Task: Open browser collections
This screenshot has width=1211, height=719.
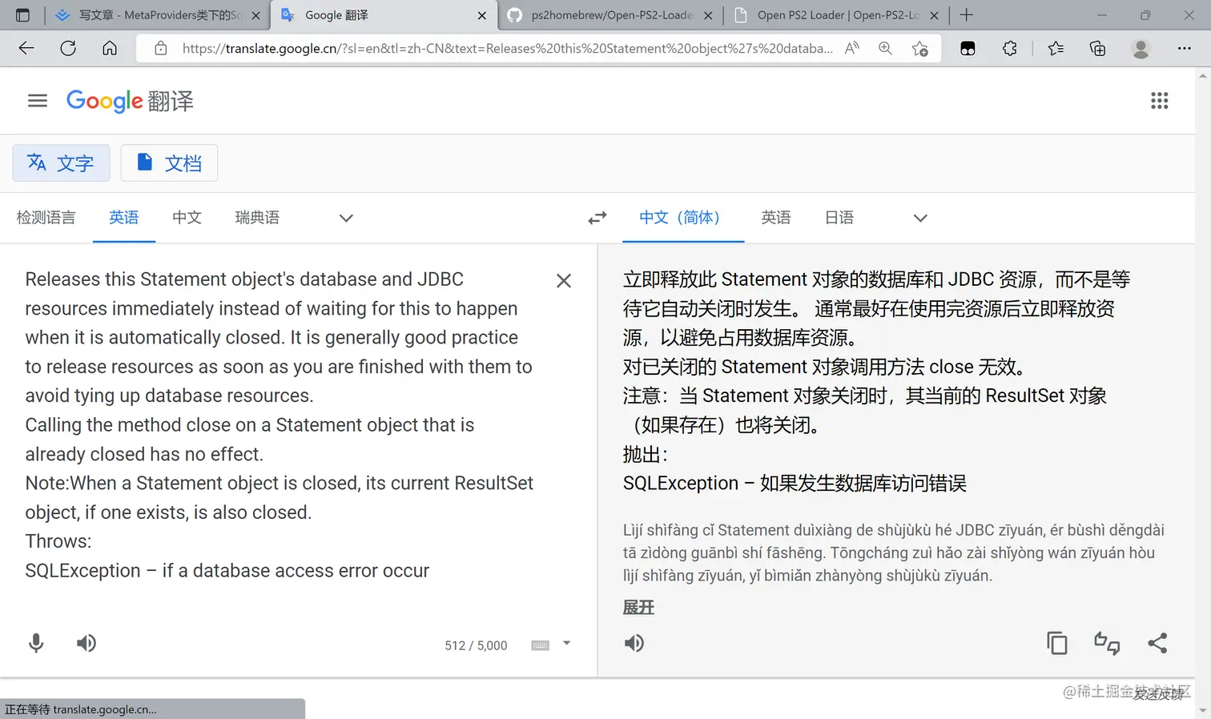Action: coord(1098,48)
